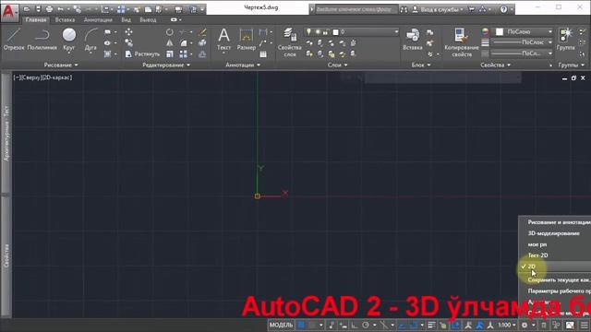Expand the Редактирование panel
The height and width of the screenshot is (332, 591).
(166, 65)
